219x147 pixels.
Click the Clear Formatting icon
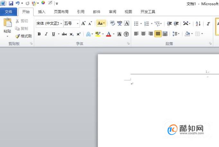pyautogui.click(x=112, y=23)
